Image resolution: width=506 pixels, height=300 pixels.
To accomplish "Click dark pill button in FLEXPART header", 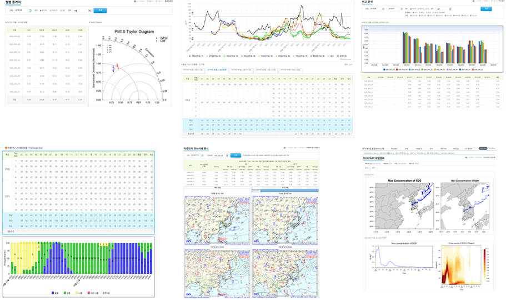I will 483,148.
